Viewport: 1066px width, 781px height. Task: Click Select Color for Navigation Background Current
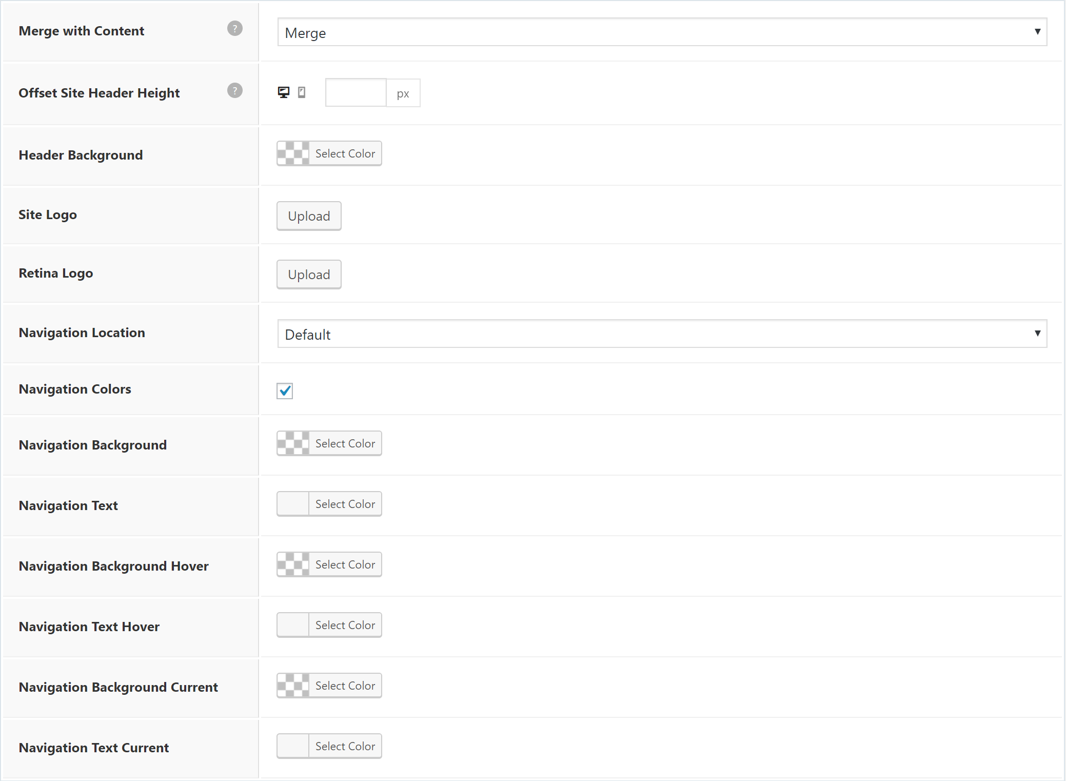(345, 686)
